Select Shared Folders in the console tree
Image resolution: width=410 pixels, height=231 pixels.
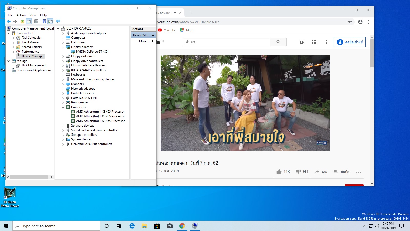point(32,47)
